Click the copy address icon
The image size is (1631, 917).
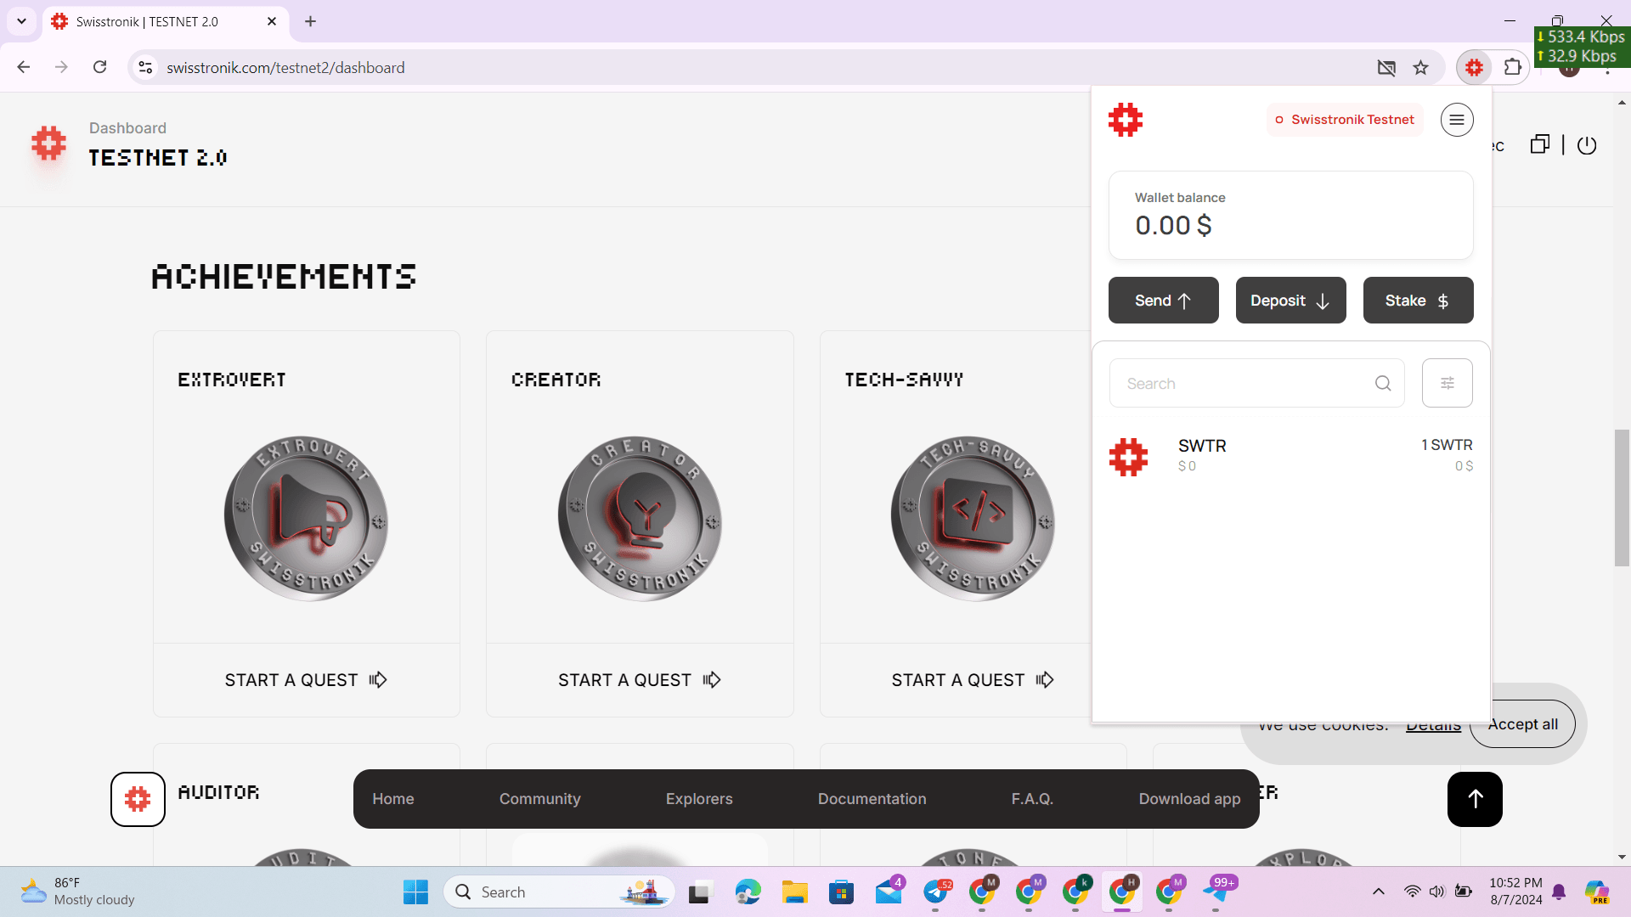click(1539, 144)
